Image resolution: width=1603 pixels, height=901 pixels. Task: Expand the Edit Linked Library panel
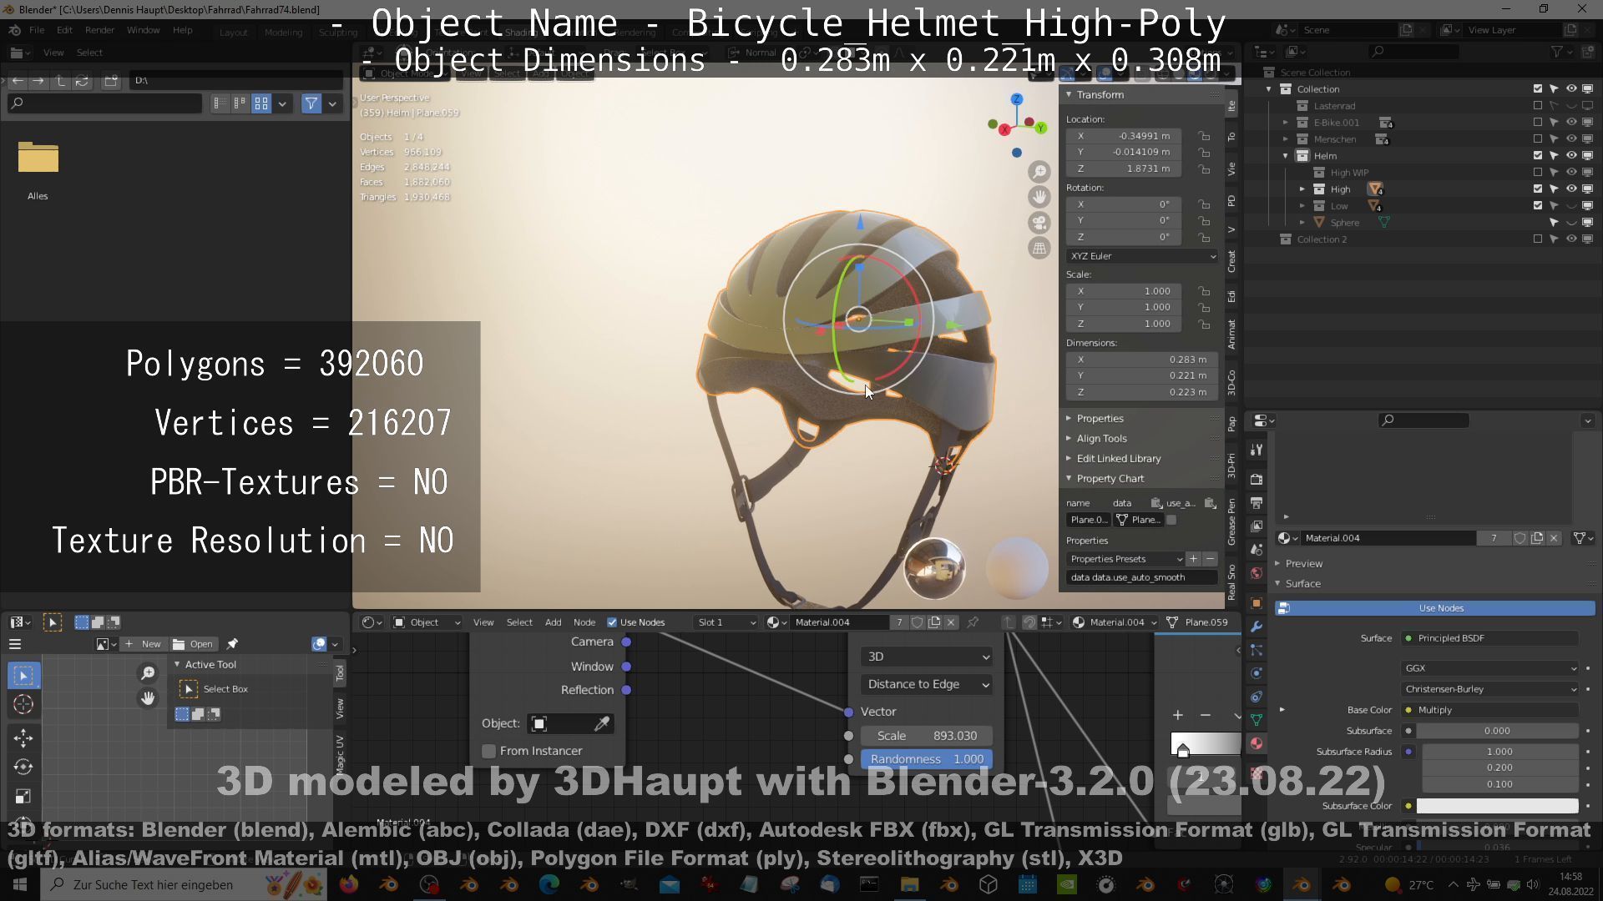[1119, 459]
